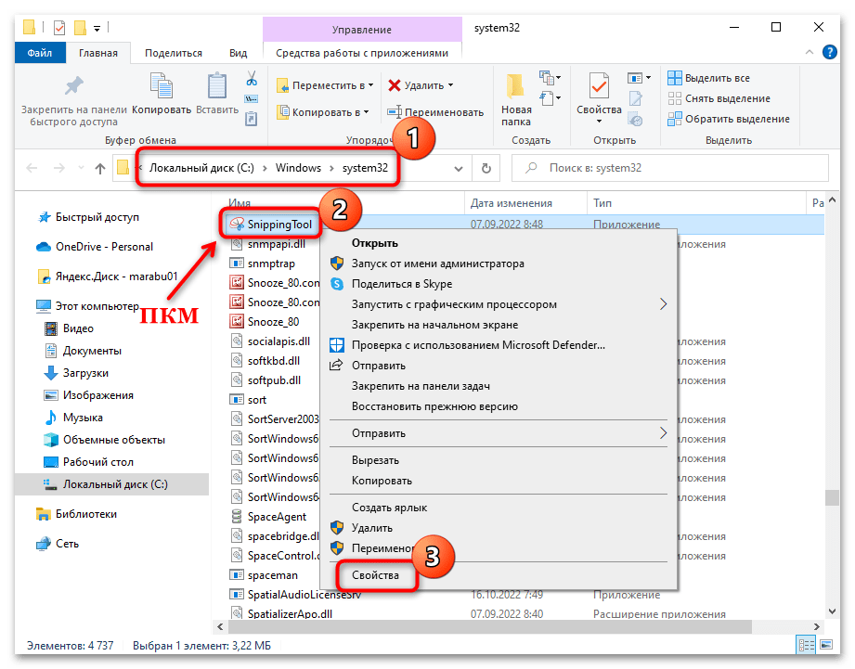Screen dimensions: 855x669
Task: Open the 'Вид' ribbon tab
Action: (x=238, y=54)
